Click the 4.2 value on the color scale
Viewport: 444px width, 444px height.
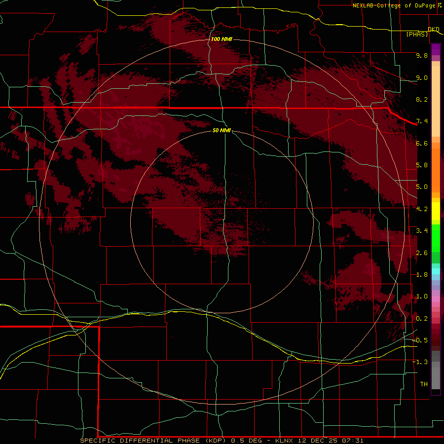coord(422,209)
